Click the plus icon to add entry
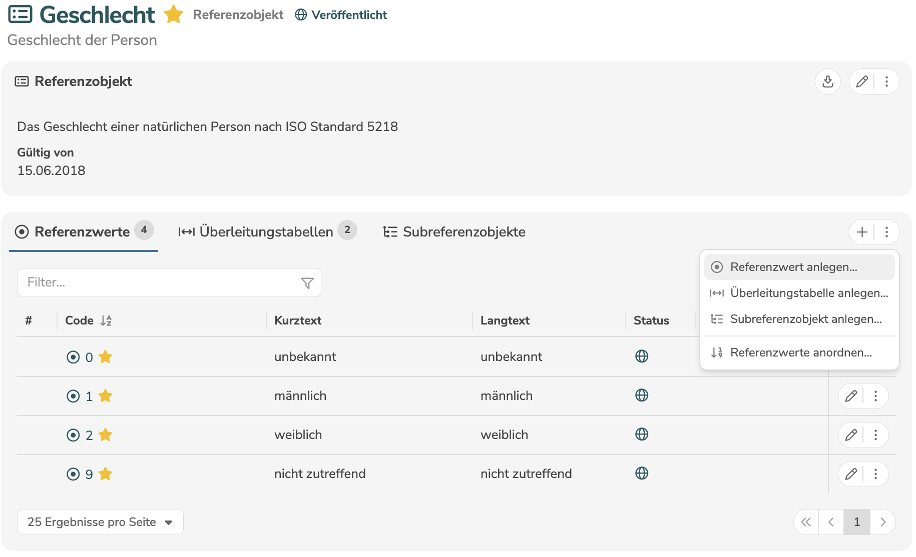Viewport: 916px width, 557px height. pos(862,232)
